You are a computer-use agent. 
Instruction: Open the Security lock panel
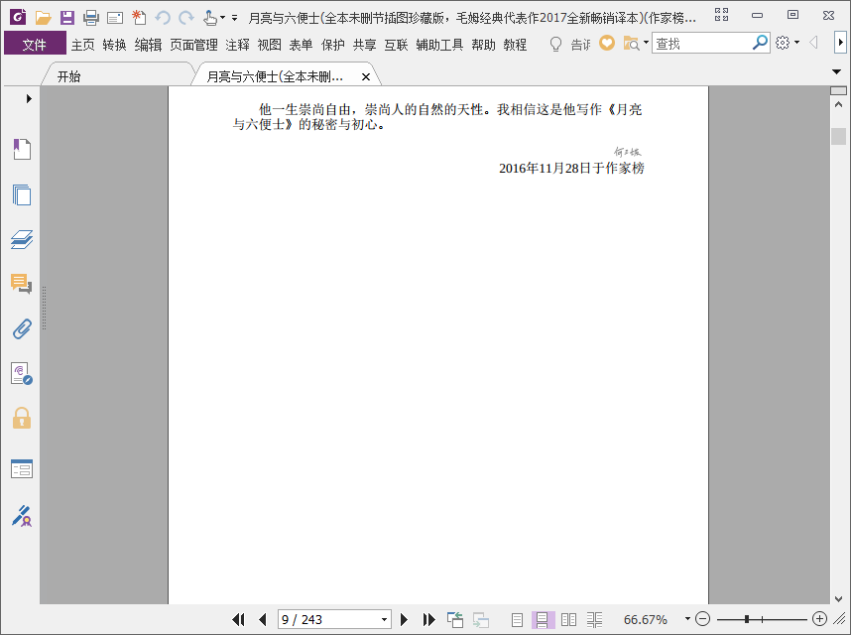coord(22,418)
